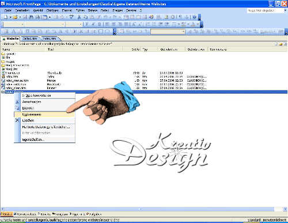Toggle Underline formatting in the toolbar
The height and width of the screenshot is (223, 288).
(100, 24)
